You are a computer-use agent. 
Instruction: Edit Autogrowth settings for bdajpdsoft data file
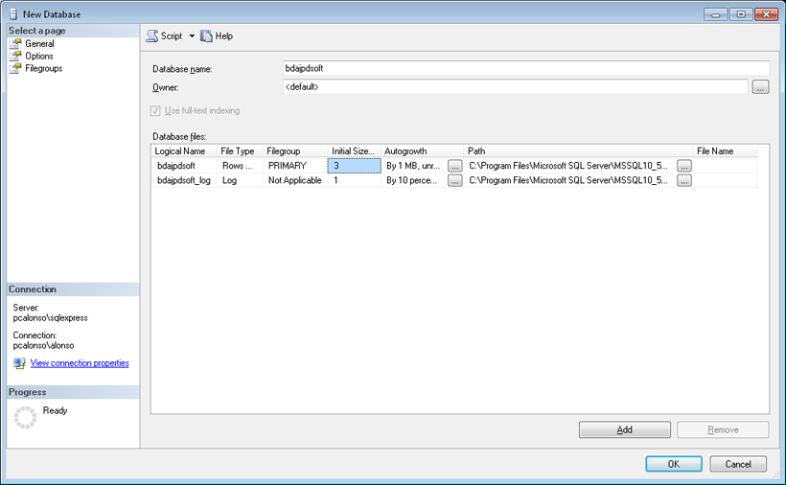[454, 166]
